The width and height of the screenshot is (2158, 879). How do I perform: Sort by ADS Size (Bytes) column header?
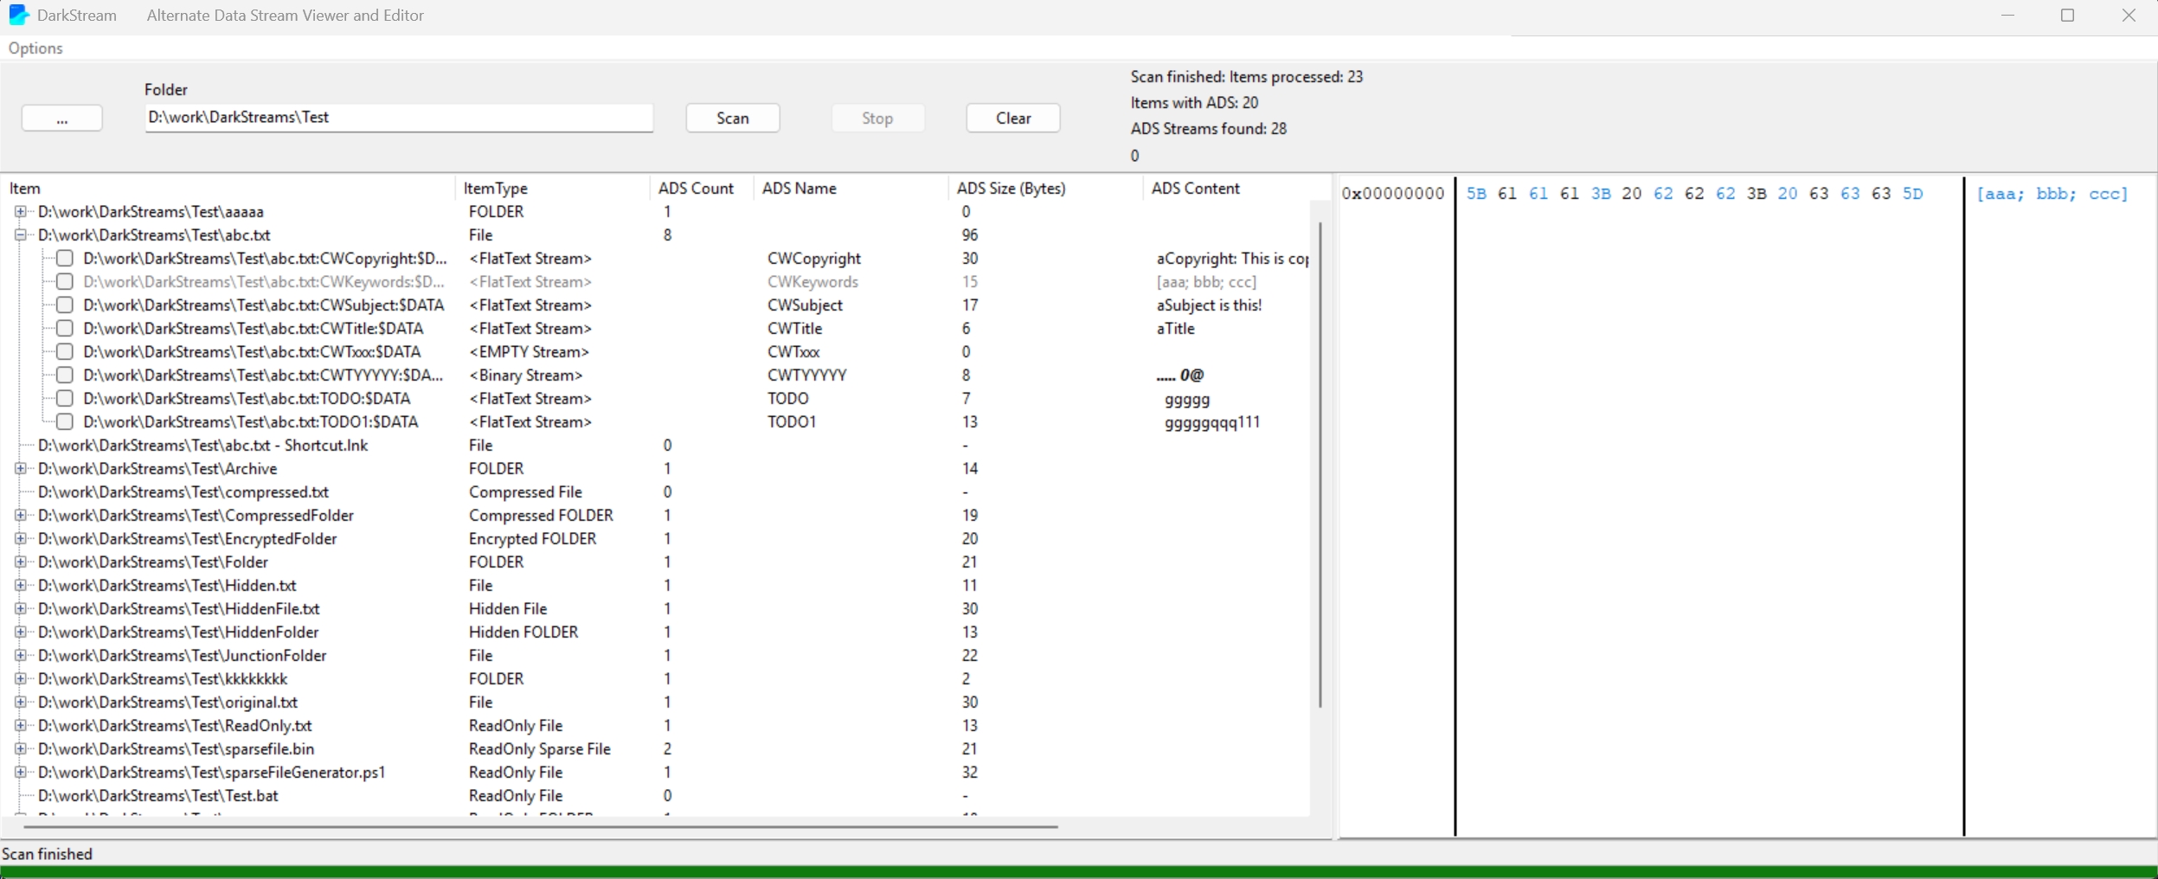pos(1011,189)
